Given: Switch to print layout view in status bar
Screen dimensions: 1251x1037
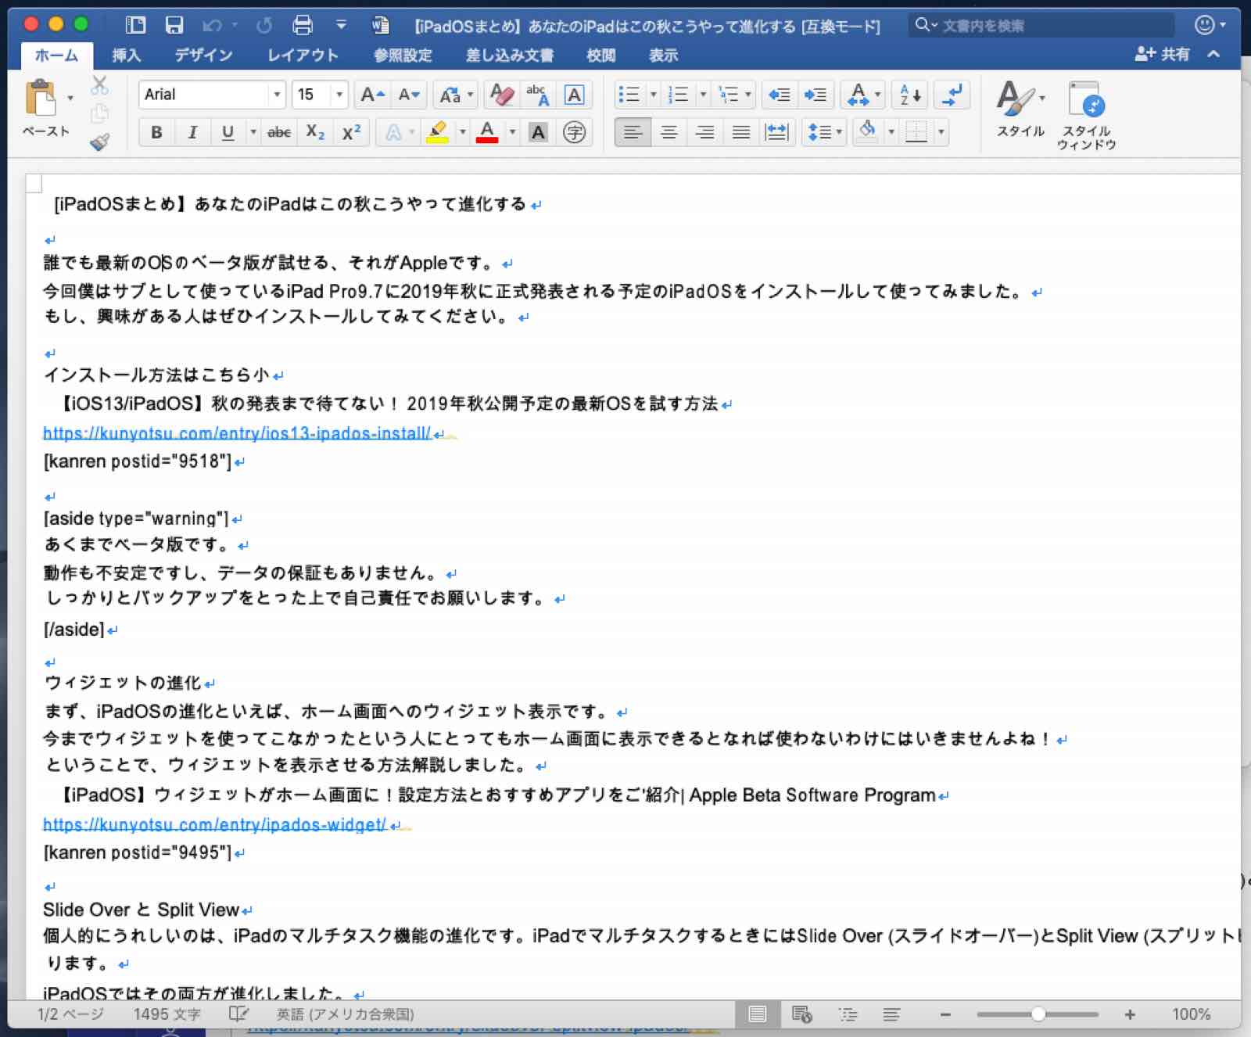Looking at the screenshot, I should point(757,1014).
